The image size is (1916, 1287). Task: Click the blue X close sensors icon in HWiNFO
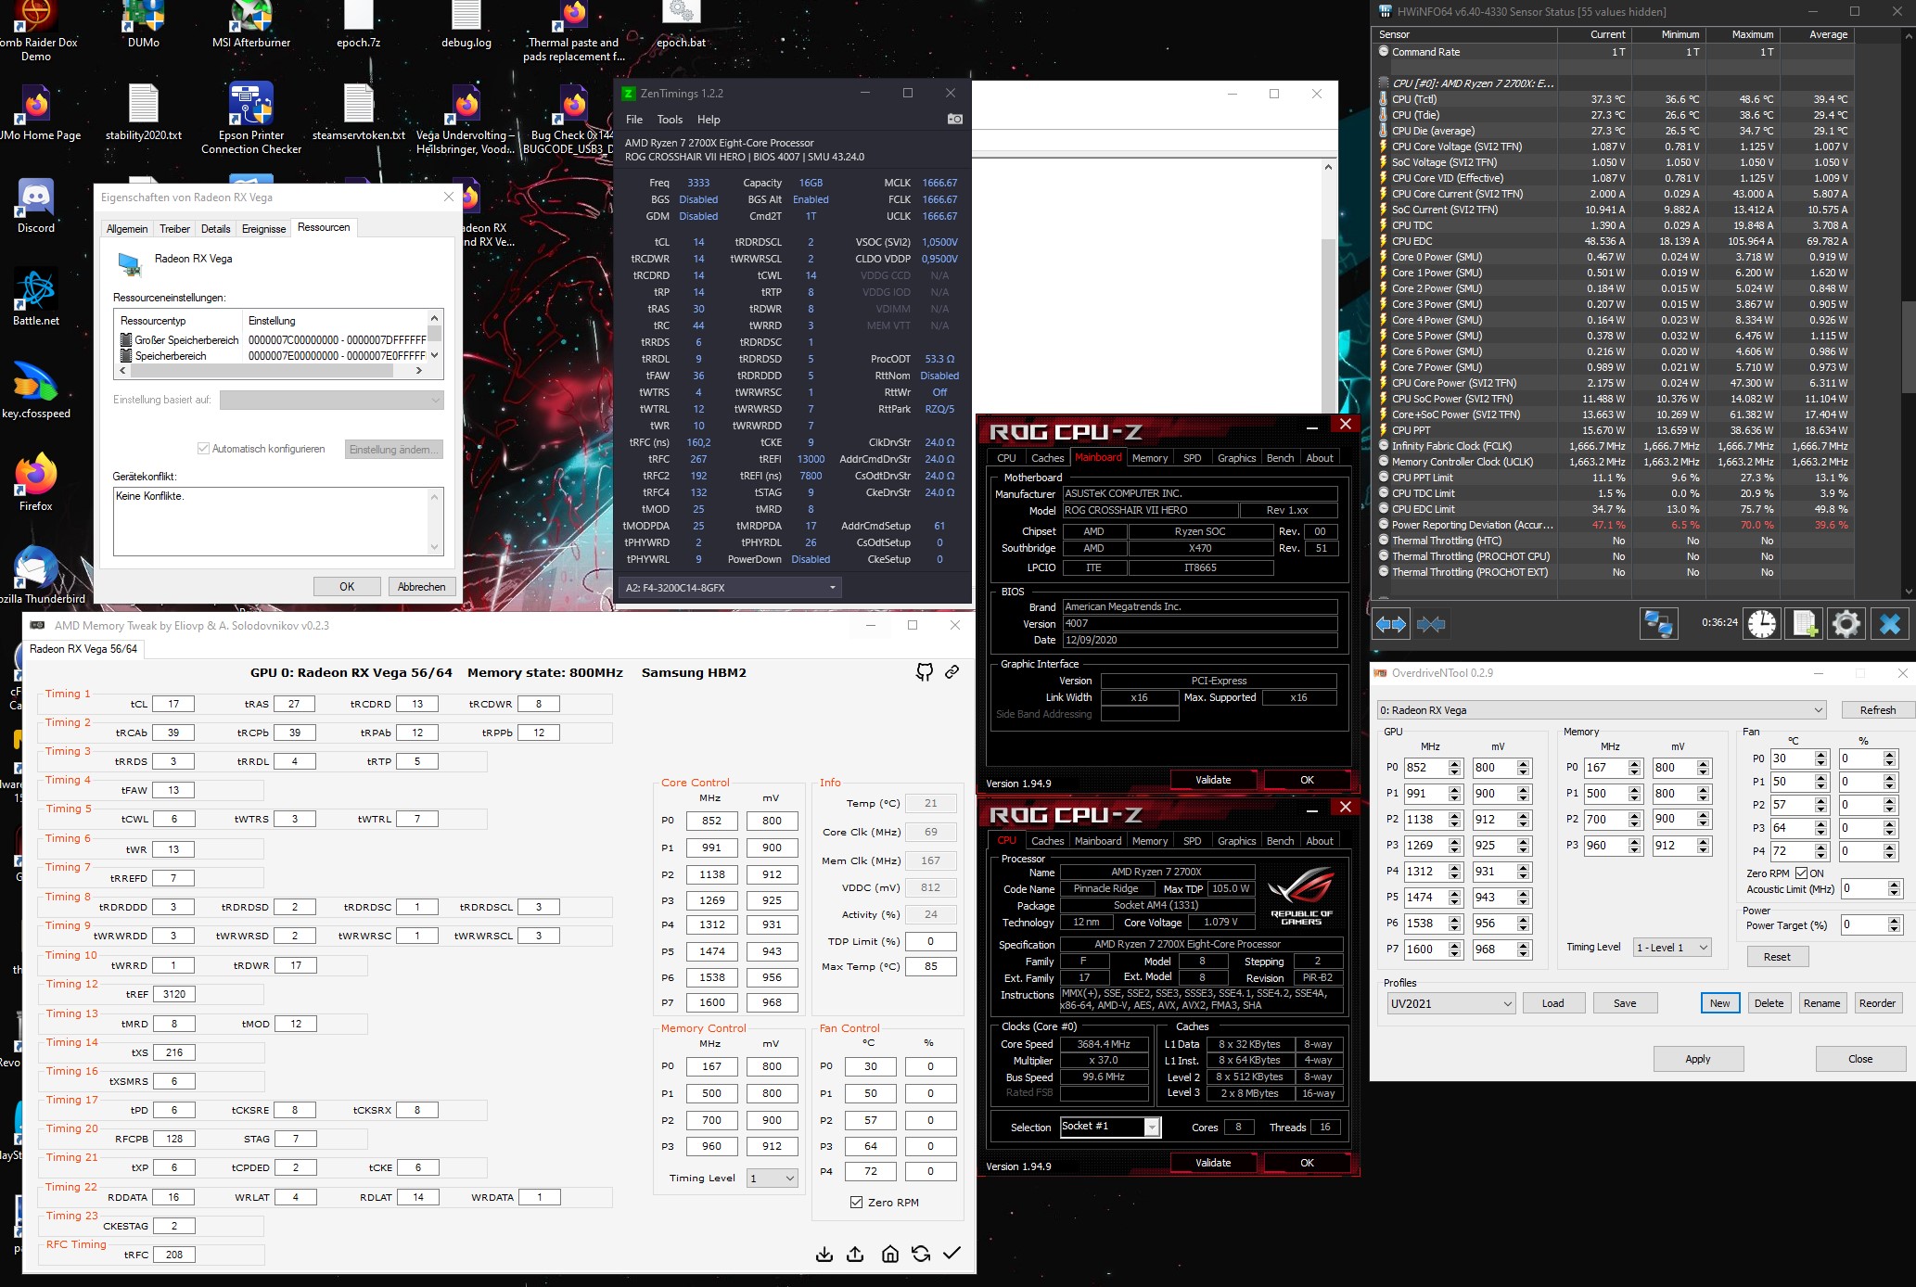1889,624
